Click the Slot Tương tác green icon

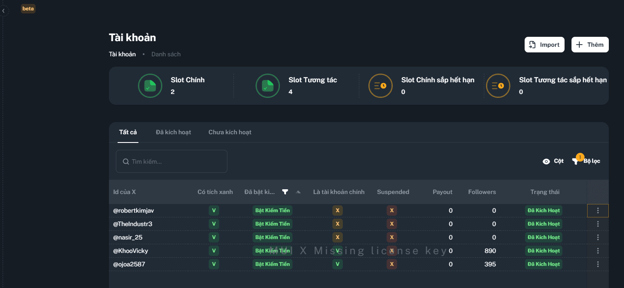tap(268, 86)
